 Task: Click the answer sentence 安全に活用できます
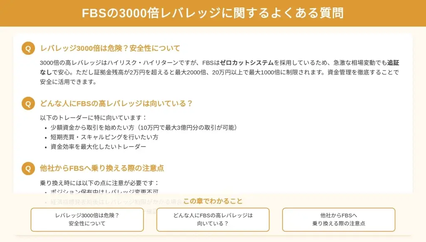[68, 82]
